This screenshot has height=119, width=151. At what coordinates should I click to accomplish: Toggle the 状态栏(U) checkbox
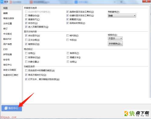26,23
